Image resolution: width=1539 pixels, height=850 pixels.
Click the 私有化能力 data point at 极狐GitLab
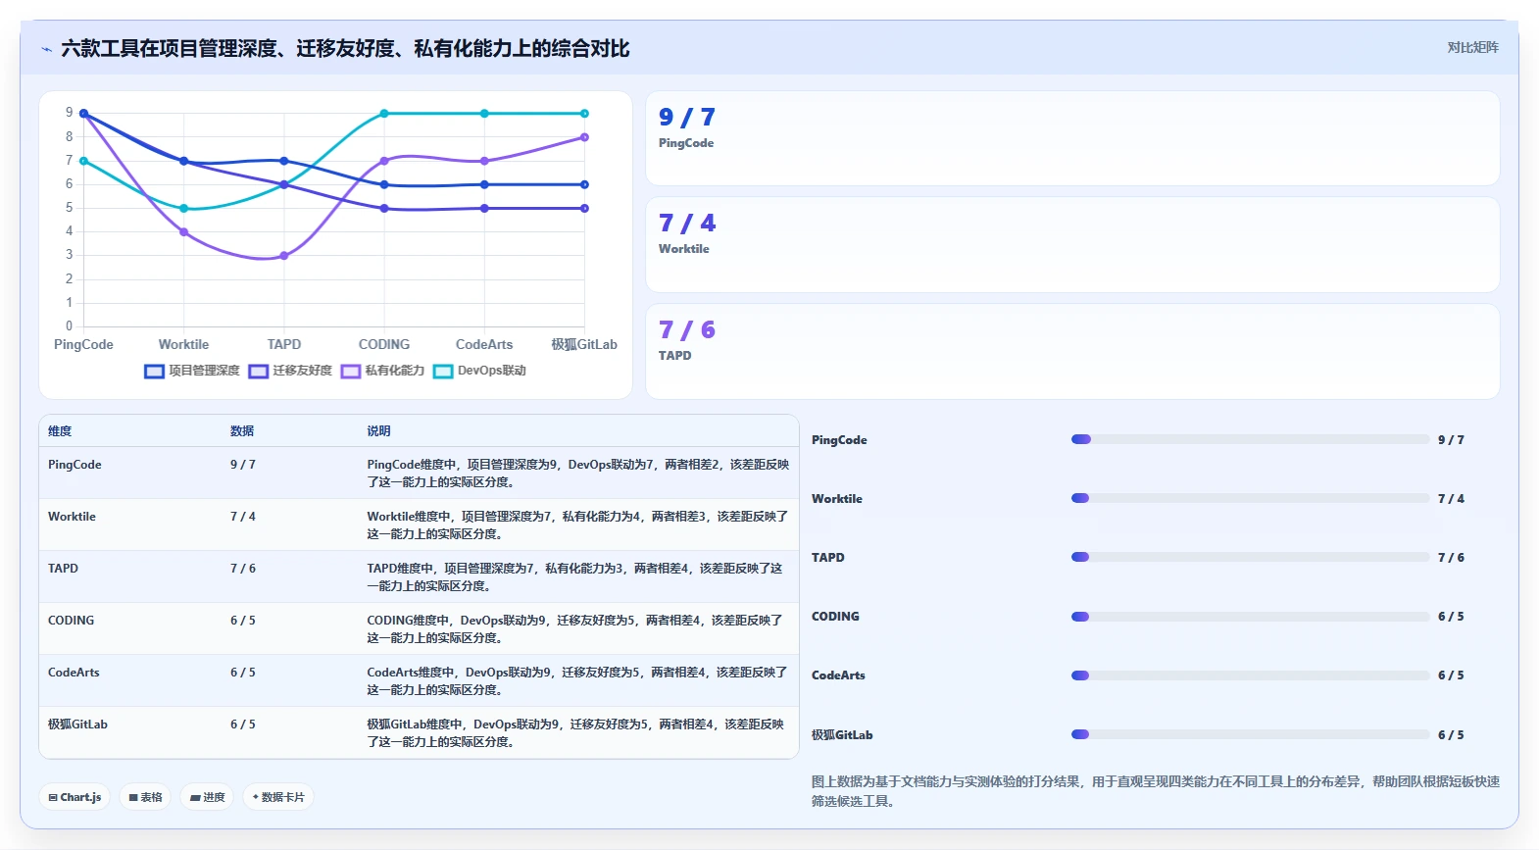[x=584, y=137]
